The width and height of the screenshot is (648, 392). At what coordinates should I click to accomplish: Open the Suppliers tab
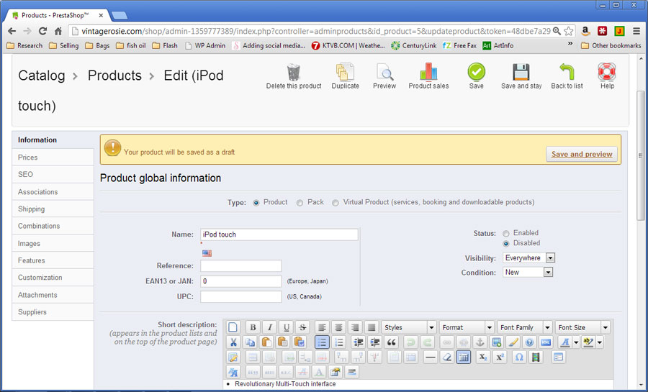53,312
